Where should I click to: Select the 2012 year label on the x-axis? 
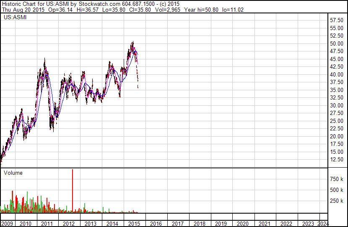[x=69, y=223]
